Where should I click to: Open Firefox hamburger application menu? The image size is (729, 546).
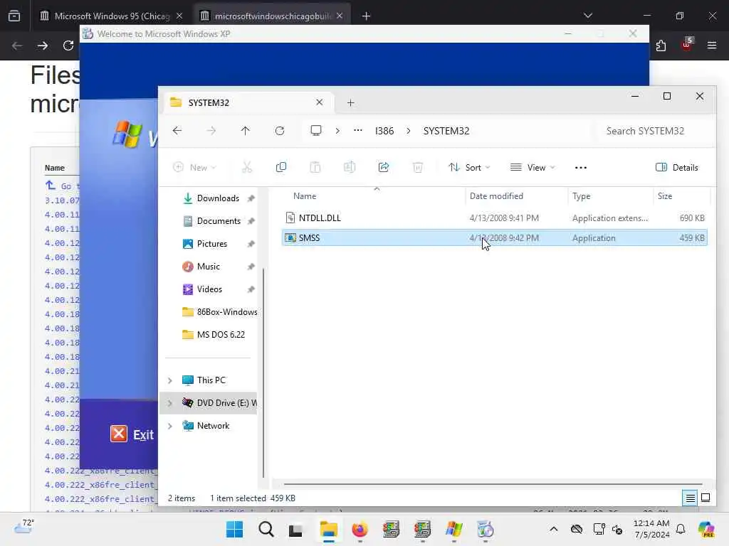[712, 45]
